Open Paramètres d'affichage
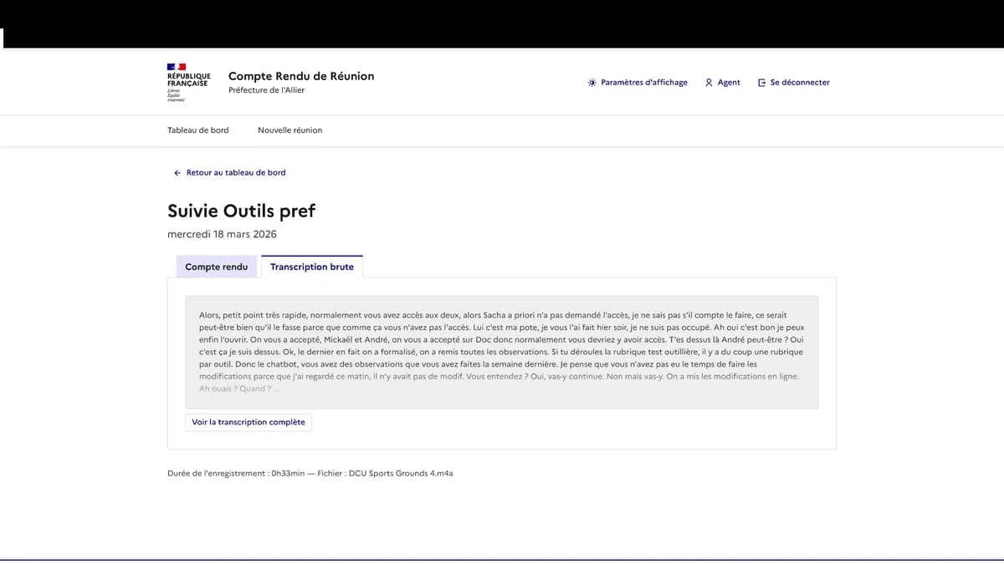 tap(638, 83)
